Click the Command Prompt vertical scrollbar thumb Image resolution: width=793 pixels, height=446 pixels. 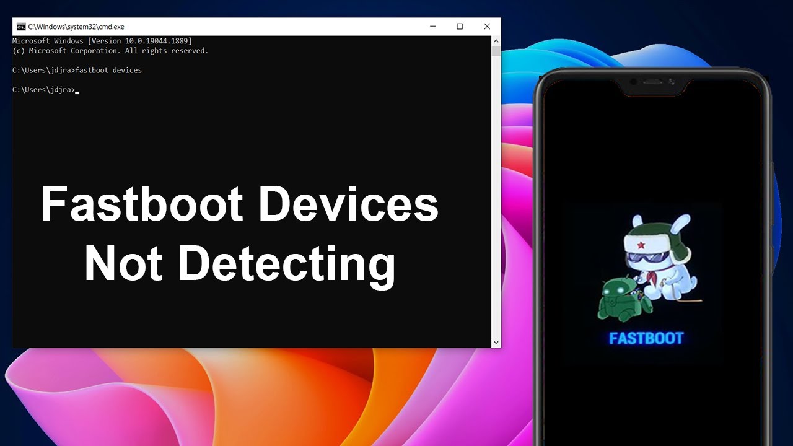pyautogui.click(x=496, y=51)
